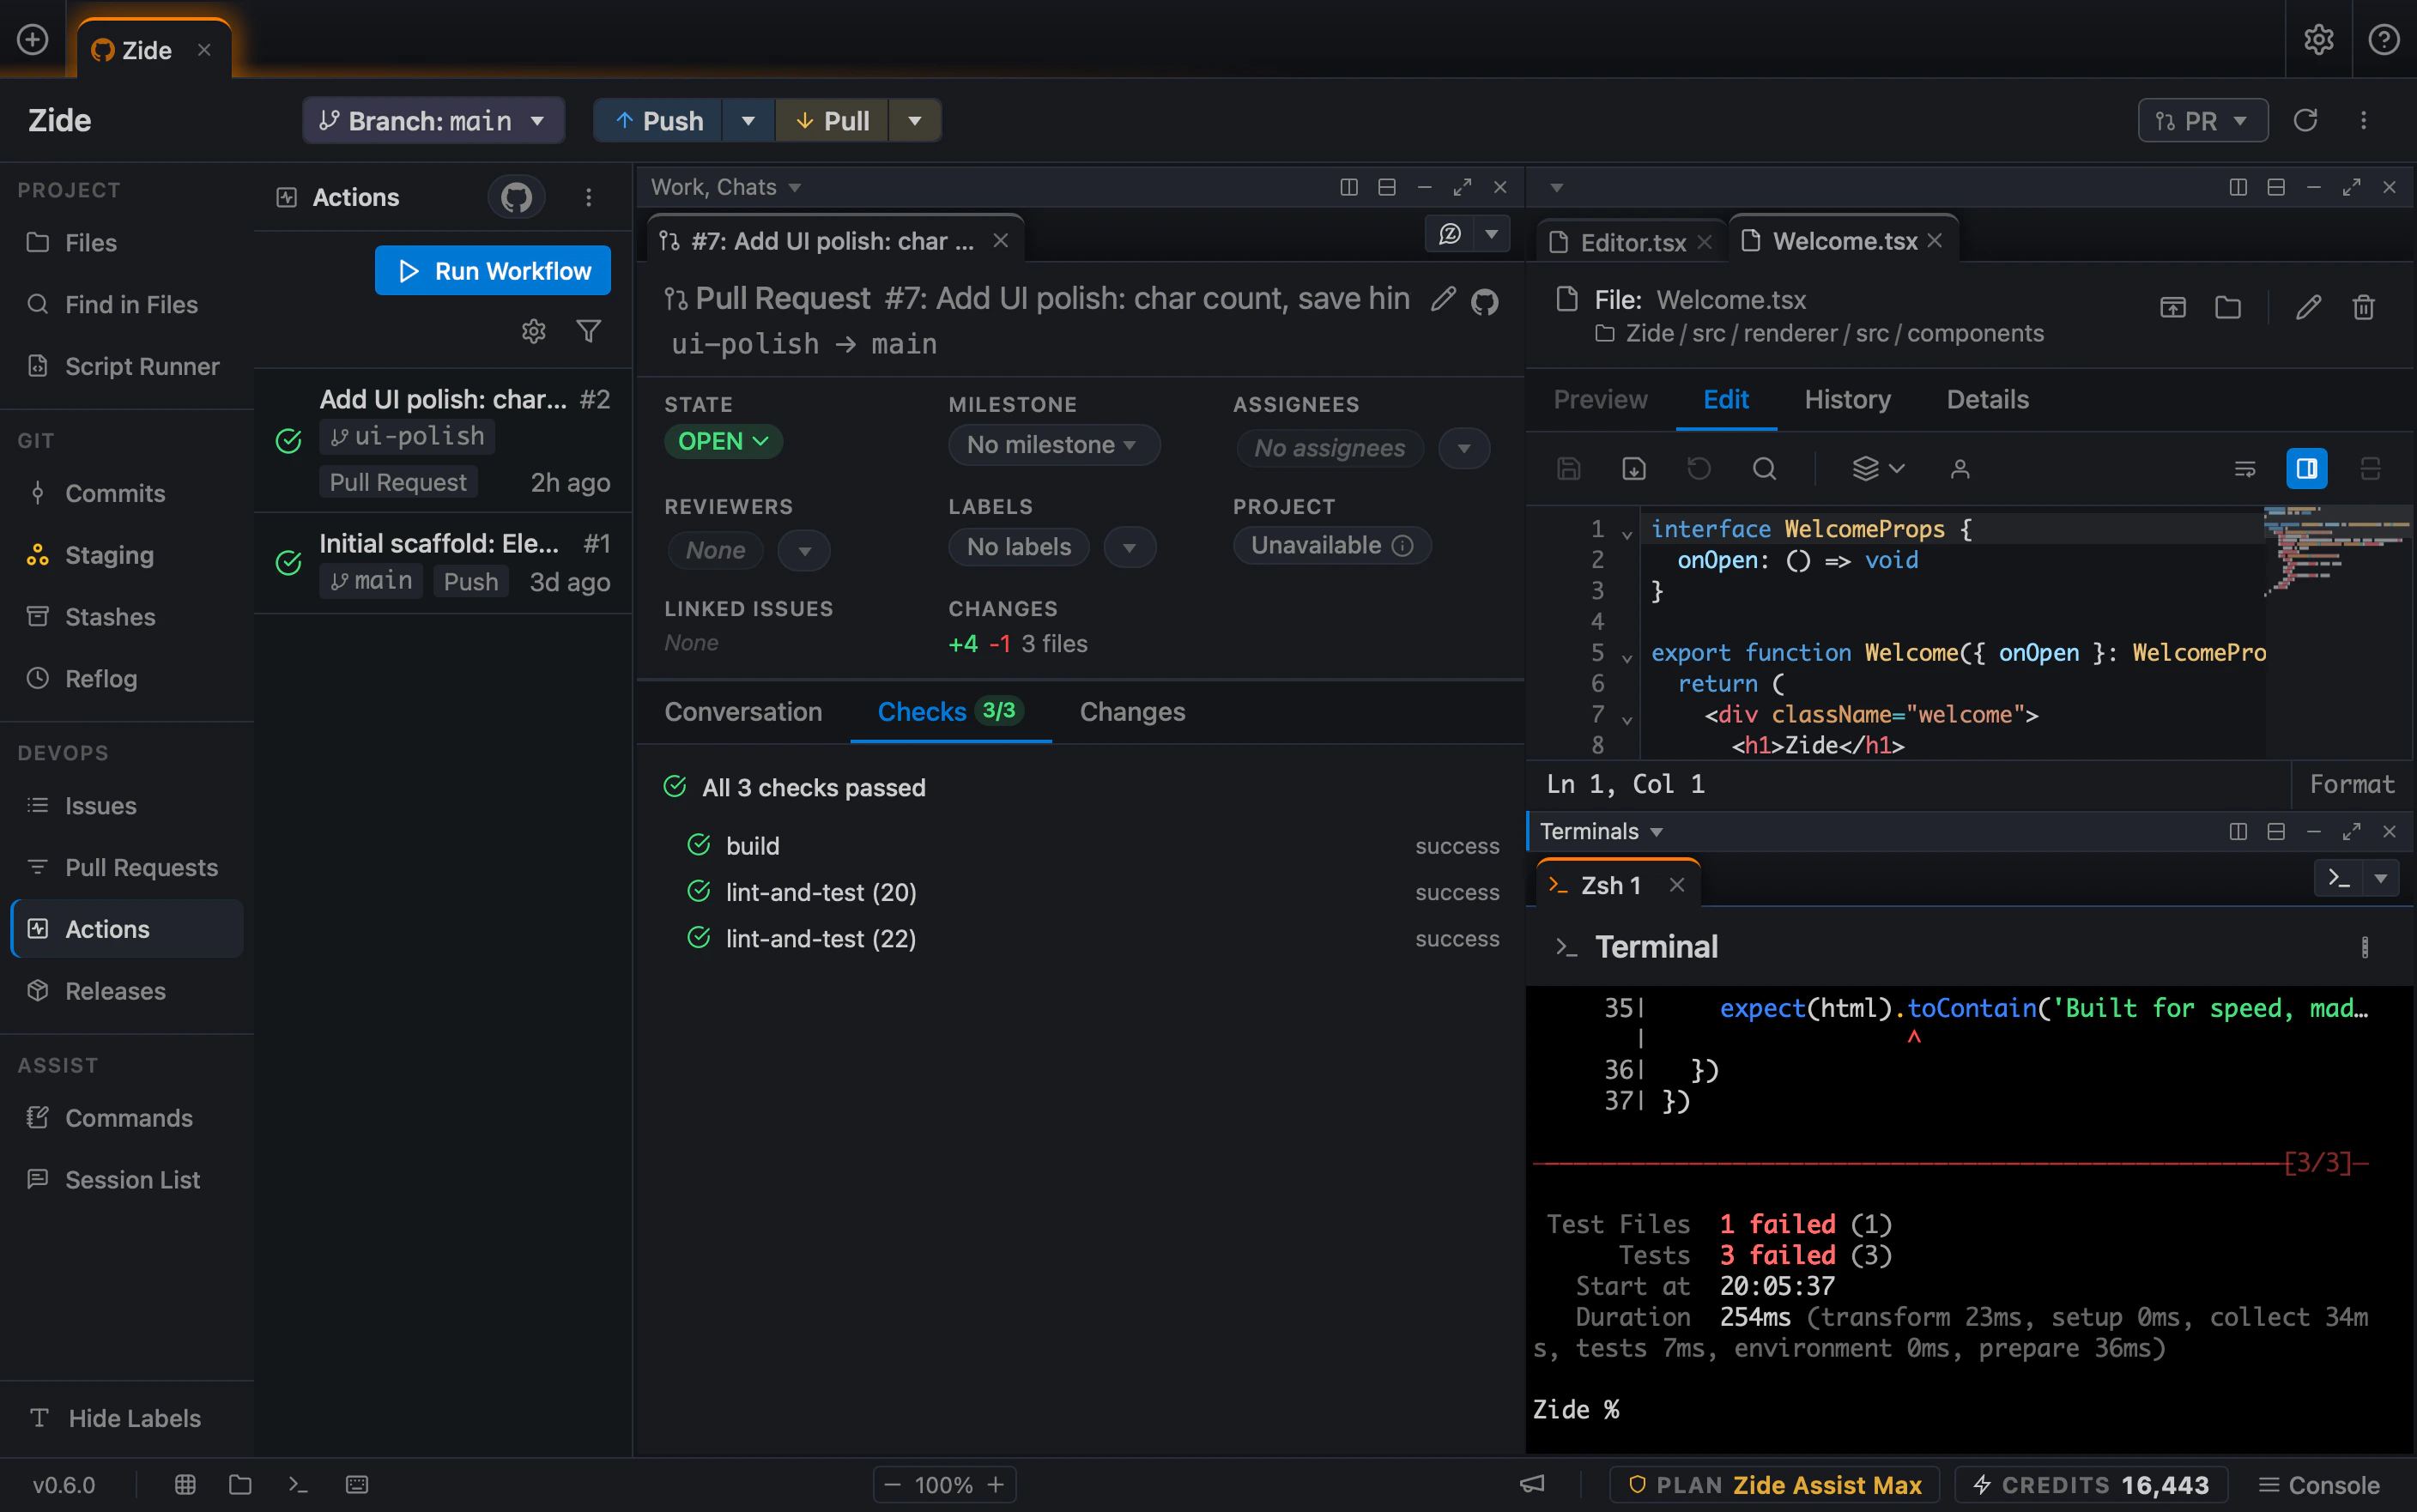Viewport: 2417px width, 1512px height.
Task: Click the new tab plus icon
Action: tap(32, 39)
